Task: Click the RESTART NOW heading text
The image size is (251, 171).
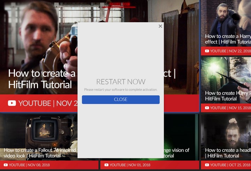Action: [x=121, y=82]
